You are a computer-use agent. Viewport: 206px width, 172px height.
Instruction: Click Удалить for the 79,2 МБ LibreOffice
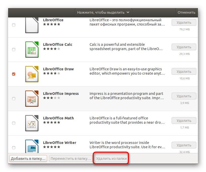[x=184, y=23]
